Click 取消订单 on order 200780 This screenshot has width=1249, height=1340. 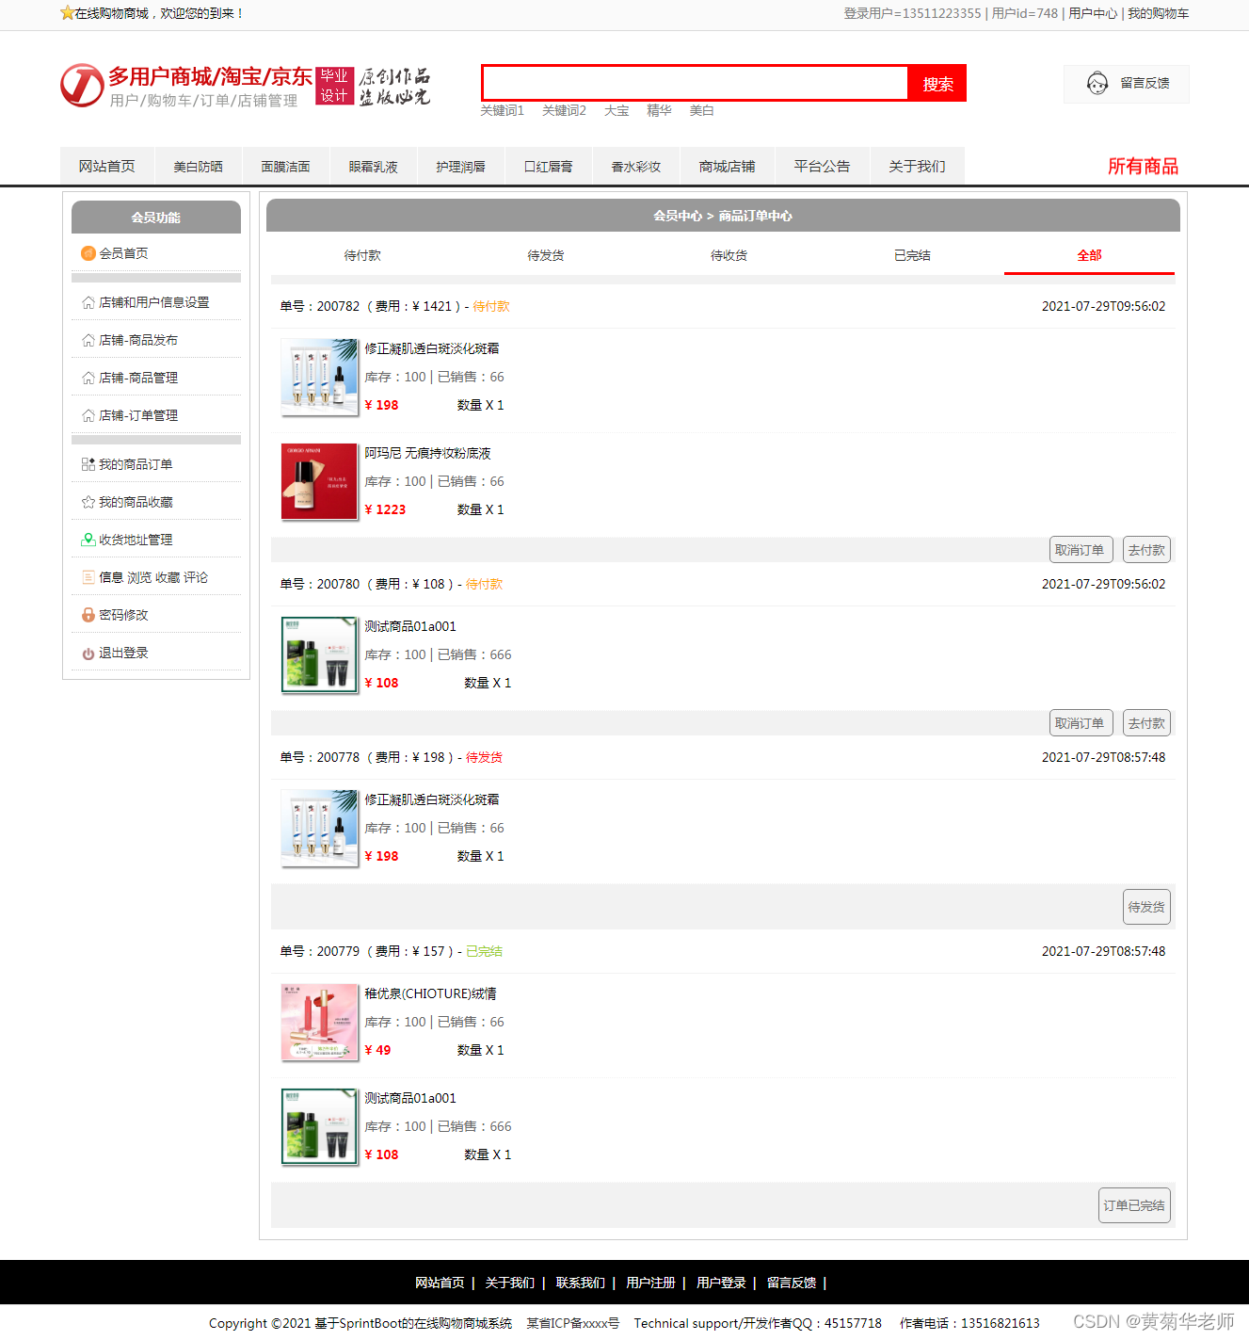[x=1081, y=722]
